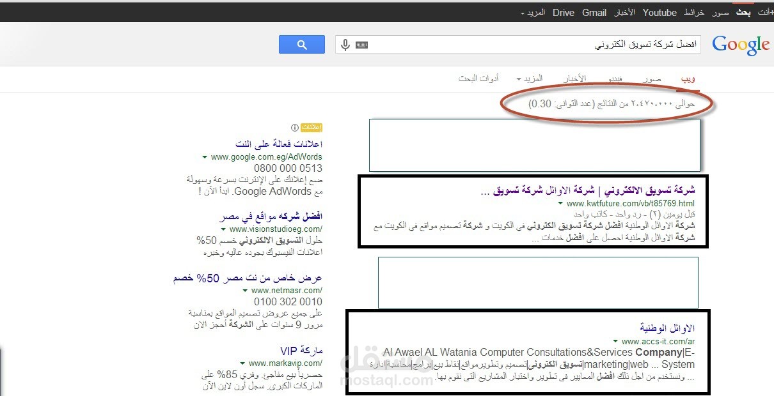774x396 pixels.
Task: Click the www.google.com.eg/AdWords URL text
Action: pos(266,157)
